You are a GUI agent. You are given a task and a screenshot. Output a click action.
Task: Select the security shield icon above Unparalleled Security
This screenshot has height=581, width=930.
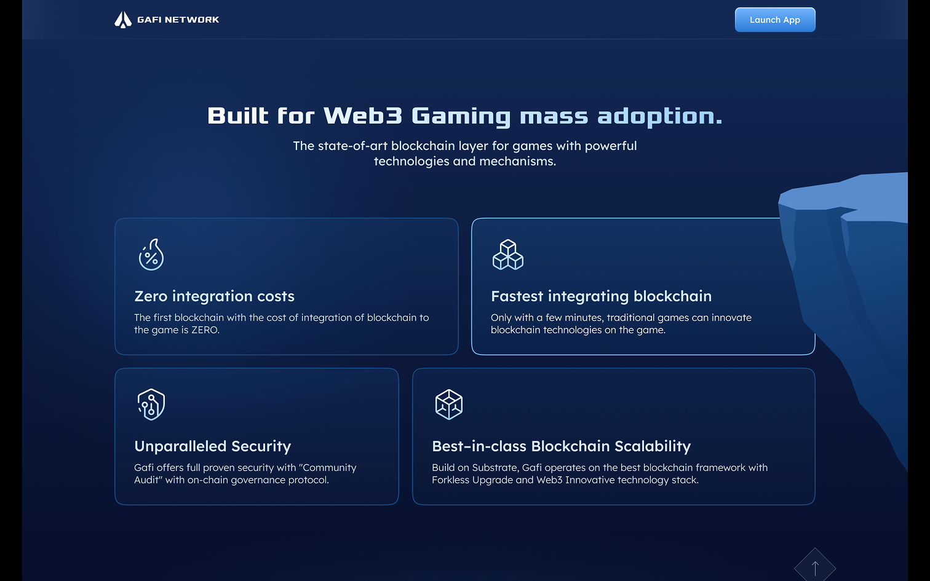pyautogui.click(x=151, y=404)
